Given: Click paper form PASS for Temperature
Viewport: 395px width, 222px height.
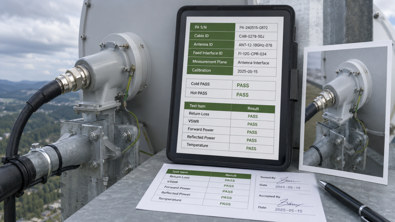Looking at the screenshot, I should tap(225, 204).
